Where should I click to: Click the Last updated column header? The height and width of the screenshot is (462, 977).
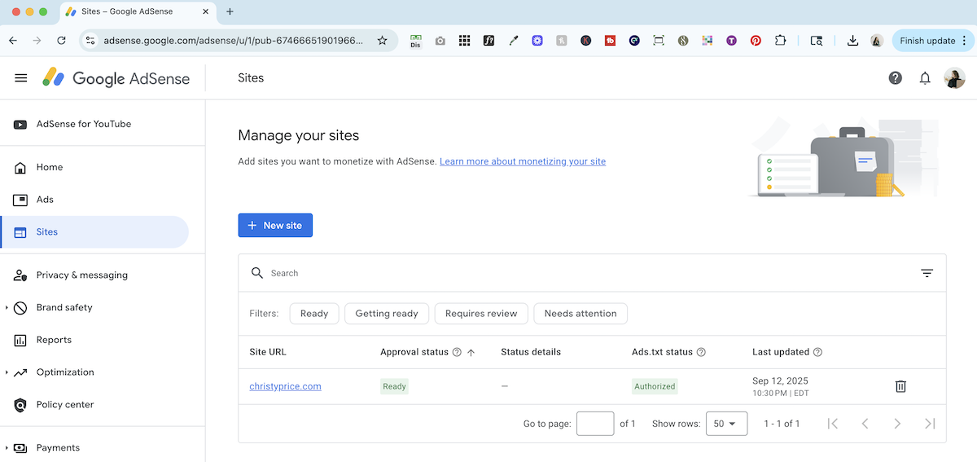[x=781, y=352]
